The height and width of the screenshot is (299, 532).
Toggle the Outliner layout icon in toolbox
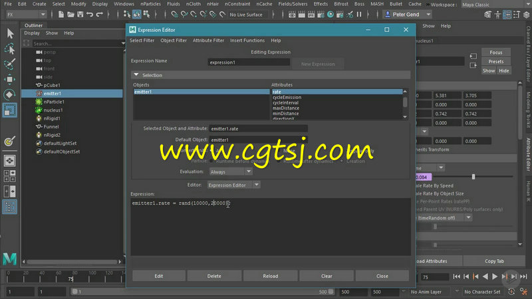pyautogui.click(x=9, y=207)
